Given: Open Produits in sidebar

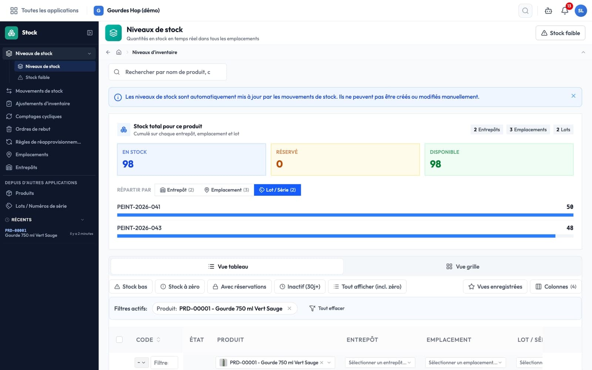Looking at the screenshot, I should click(49, 193).
